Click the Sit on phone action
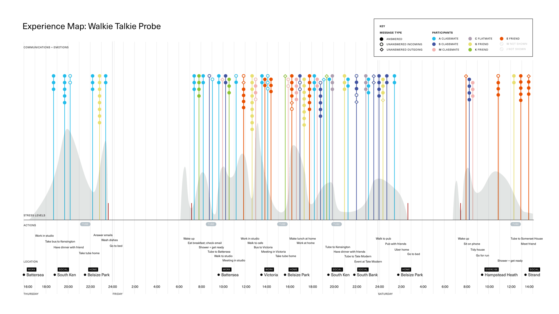The width and height of the screenshot is (559, 314). (x=472, y=244)
